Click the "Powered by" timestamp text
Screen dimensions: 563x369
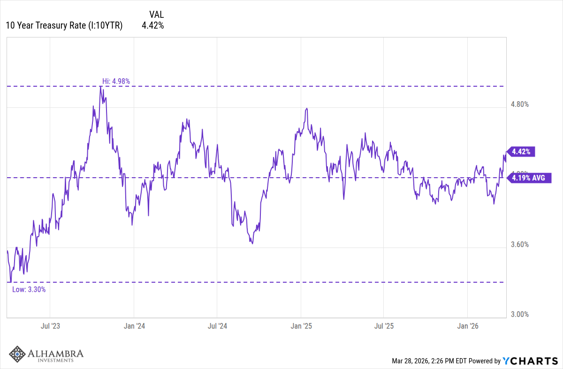(x=446, y=361)
